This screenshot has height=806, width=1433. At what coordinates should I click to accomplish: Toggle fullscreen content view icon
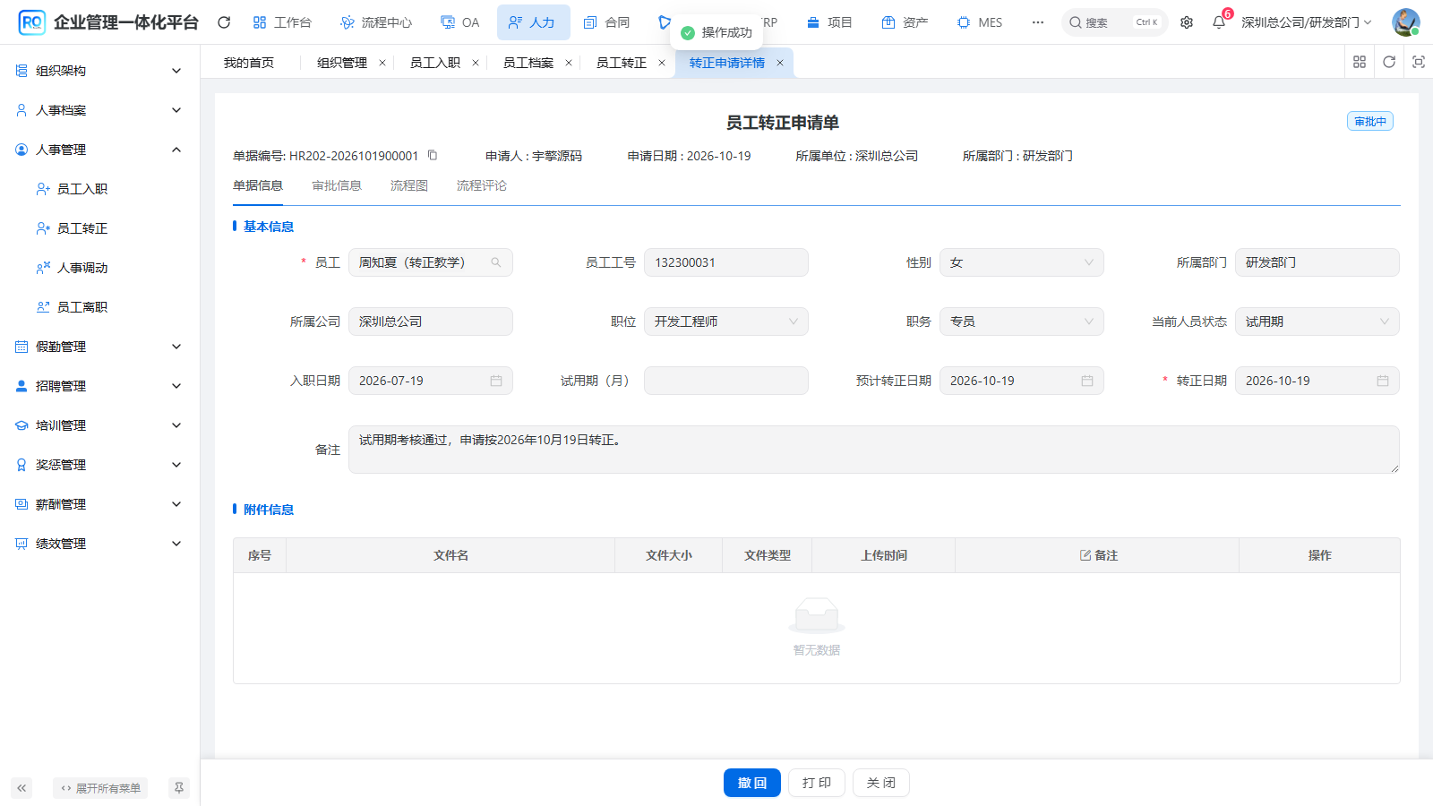(x=1418, y=62)
